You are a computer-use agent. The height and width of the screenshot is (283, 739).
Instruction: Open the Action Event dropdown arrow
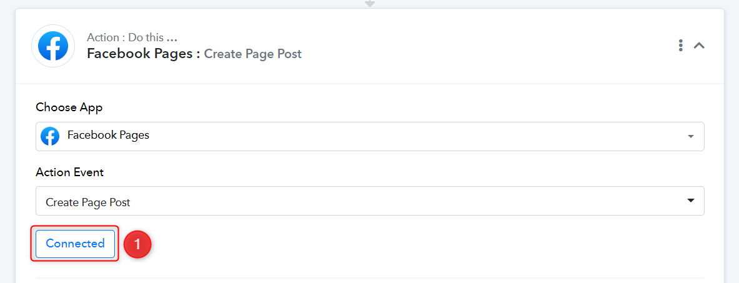(691, 201)
